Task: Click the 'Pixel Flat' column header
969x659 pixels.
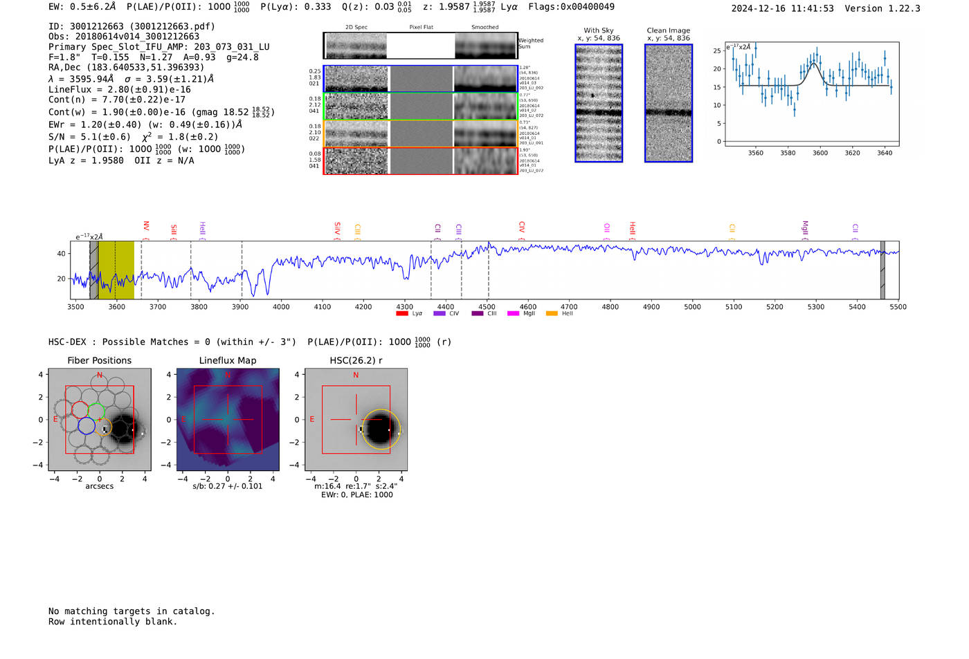Action: tap(421, 28)
